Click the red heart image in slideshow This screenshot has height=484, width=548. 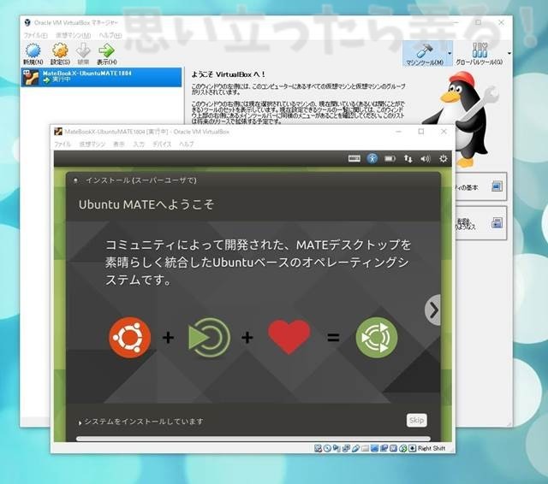[x=289, y=336]
